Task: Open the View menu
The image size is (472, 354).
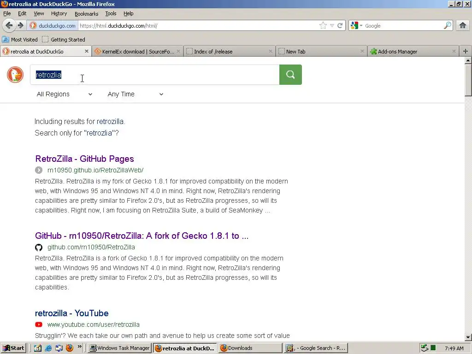Action: [39, 13]
